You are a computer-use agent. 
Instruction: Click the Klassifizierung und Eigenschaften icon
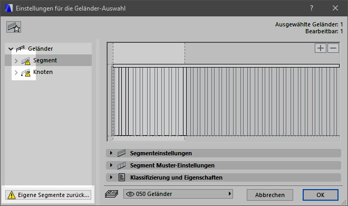(x=122, y=177)
